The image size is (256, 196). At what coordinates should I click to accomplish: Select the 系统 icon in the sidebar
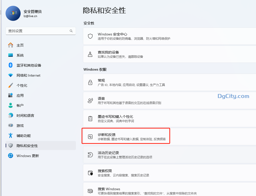[11, 55]
